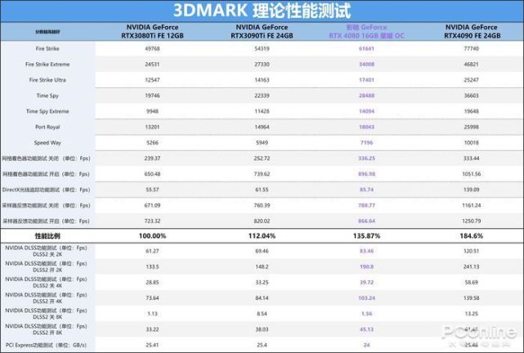Viewport: 524px width, 353px height.
Task: Click the "Time Spy" row label
Action: (x=47, y=96)
